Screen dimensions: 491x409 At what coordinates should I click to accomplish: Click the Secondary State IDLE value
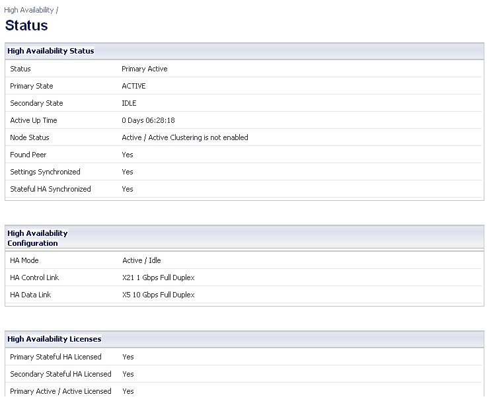pyautogui.click(x=129, y=103)
